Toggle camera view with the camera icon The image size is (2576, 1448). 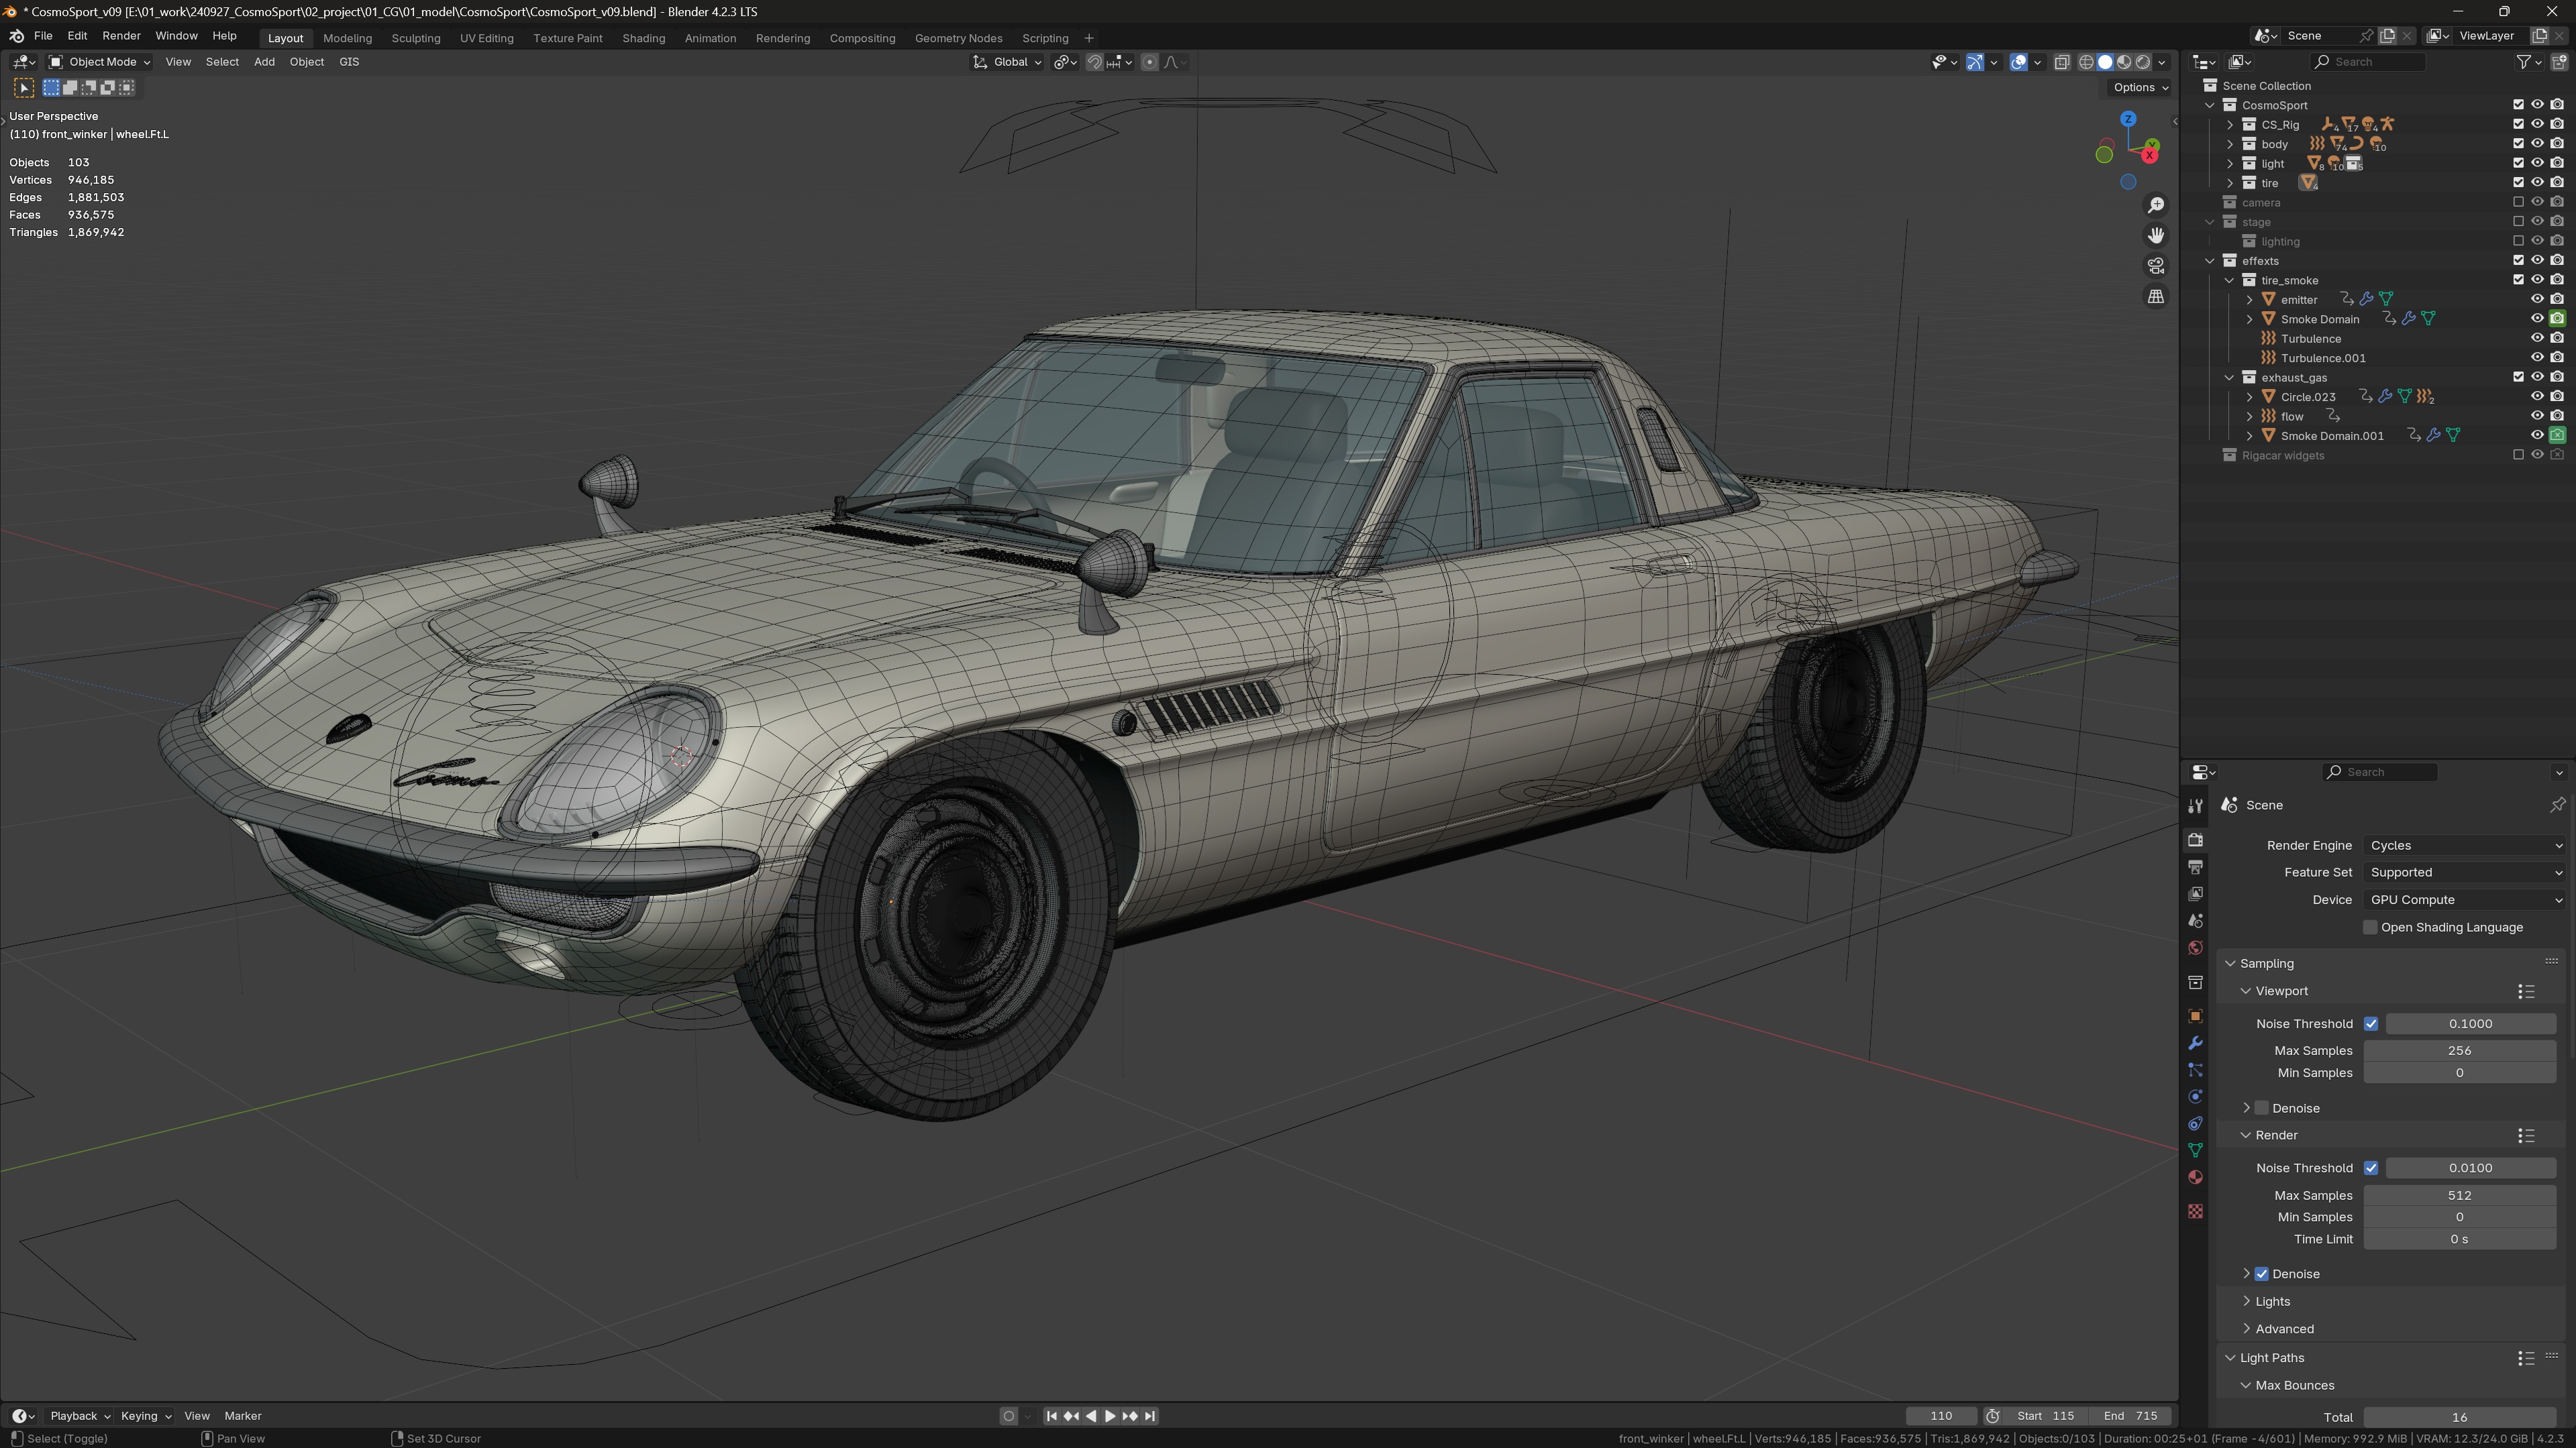(x=2156, y=266)
